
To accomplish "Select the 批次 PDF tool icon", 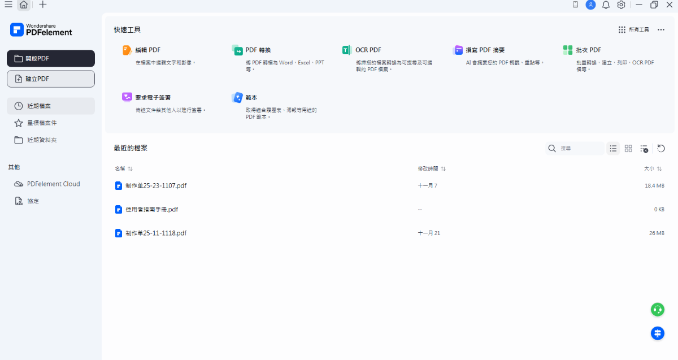I will [568, 50].
